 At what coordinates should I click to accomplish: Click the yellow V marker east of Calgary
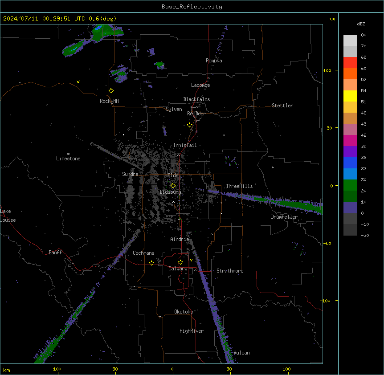click(x=191, y=260)
